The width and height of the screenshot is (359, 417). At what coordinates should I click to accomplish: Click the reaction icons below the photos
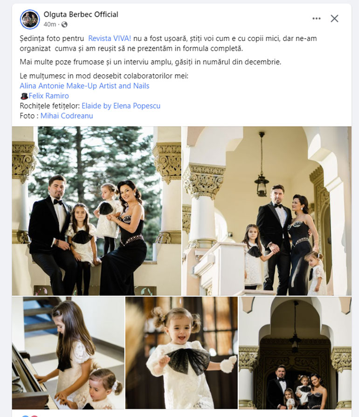(x=29, y=416)
